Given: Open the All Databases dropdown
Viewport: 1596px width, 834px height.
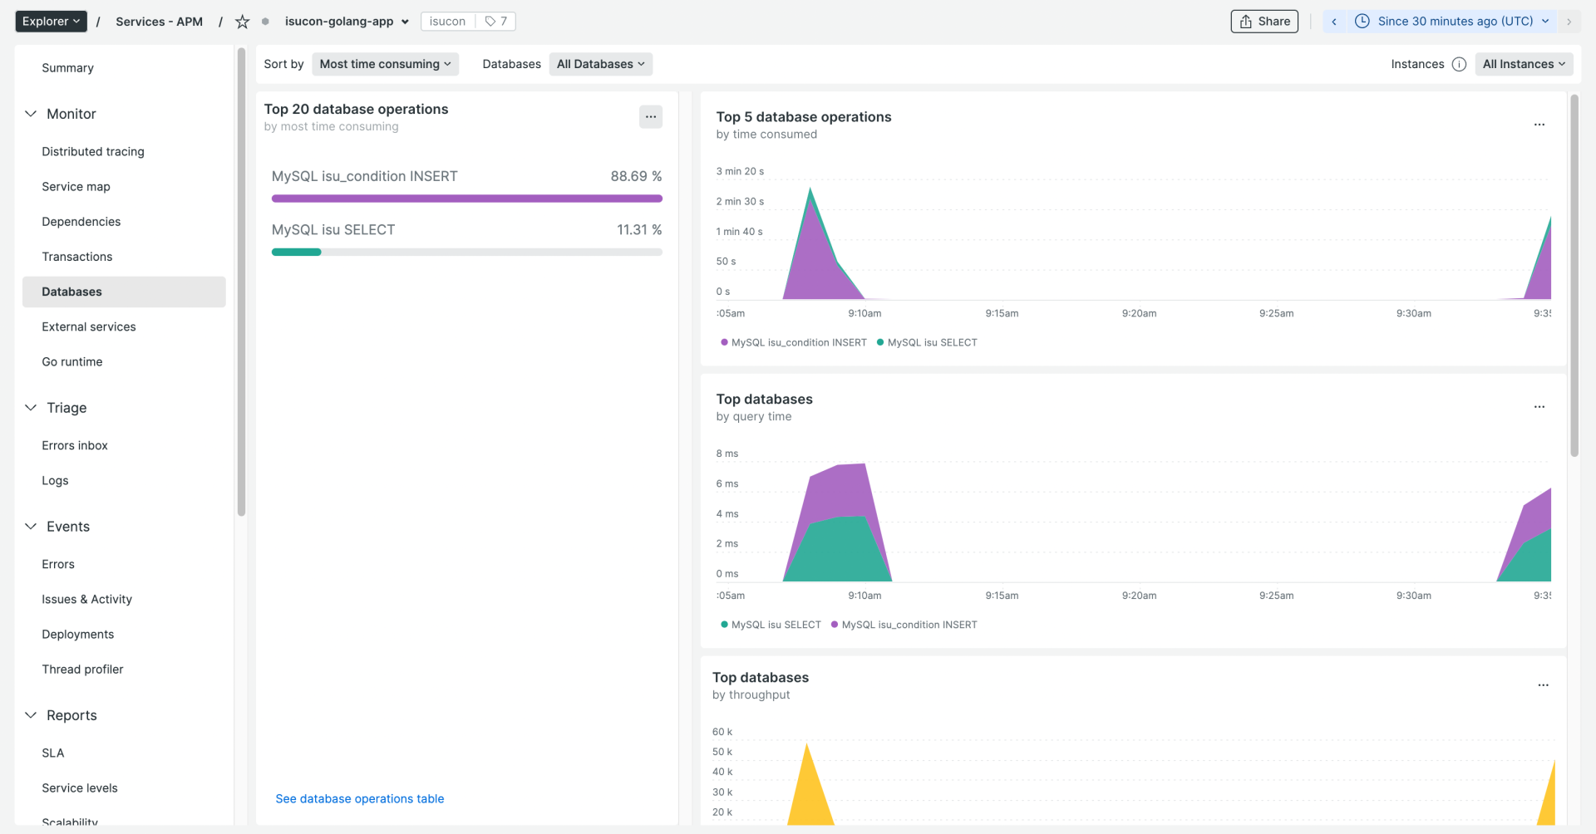Looking at the screenshot, I should point(600,63).
